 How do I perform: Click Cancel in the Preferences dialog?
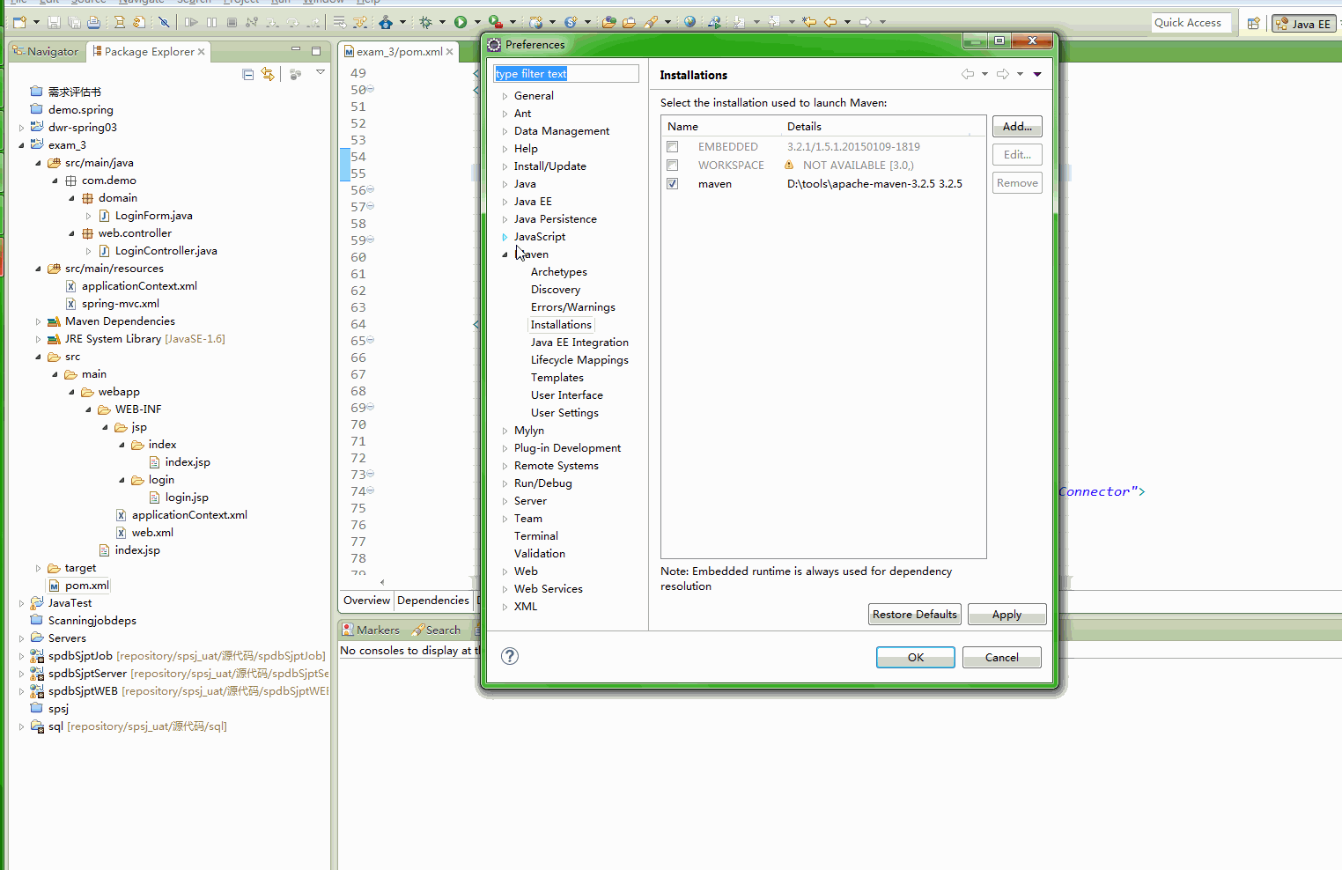[1001, 658]
